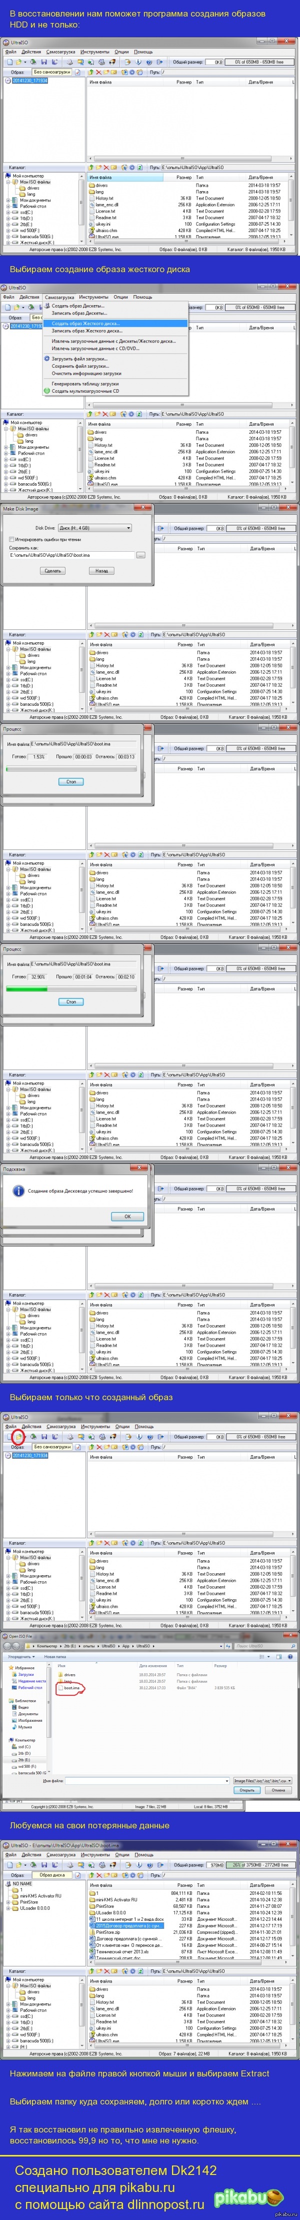300x2220 pixels.
Task: Expand Упорядочить dropdown in Open ISO dialog
Action: [20, 1656]
